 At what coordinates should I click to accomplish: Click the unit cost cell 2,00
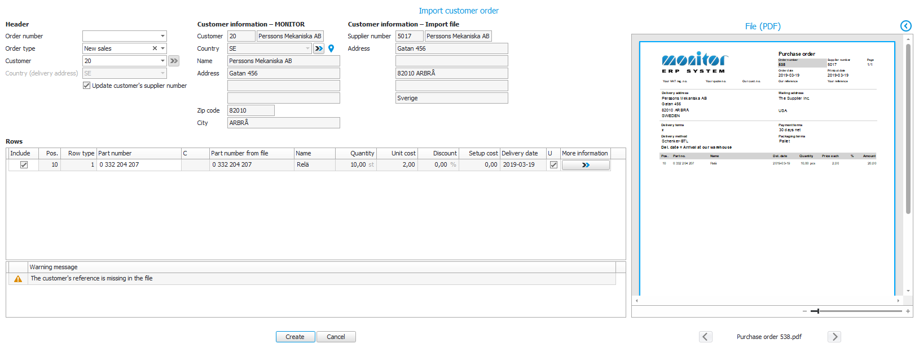(397, 165)
